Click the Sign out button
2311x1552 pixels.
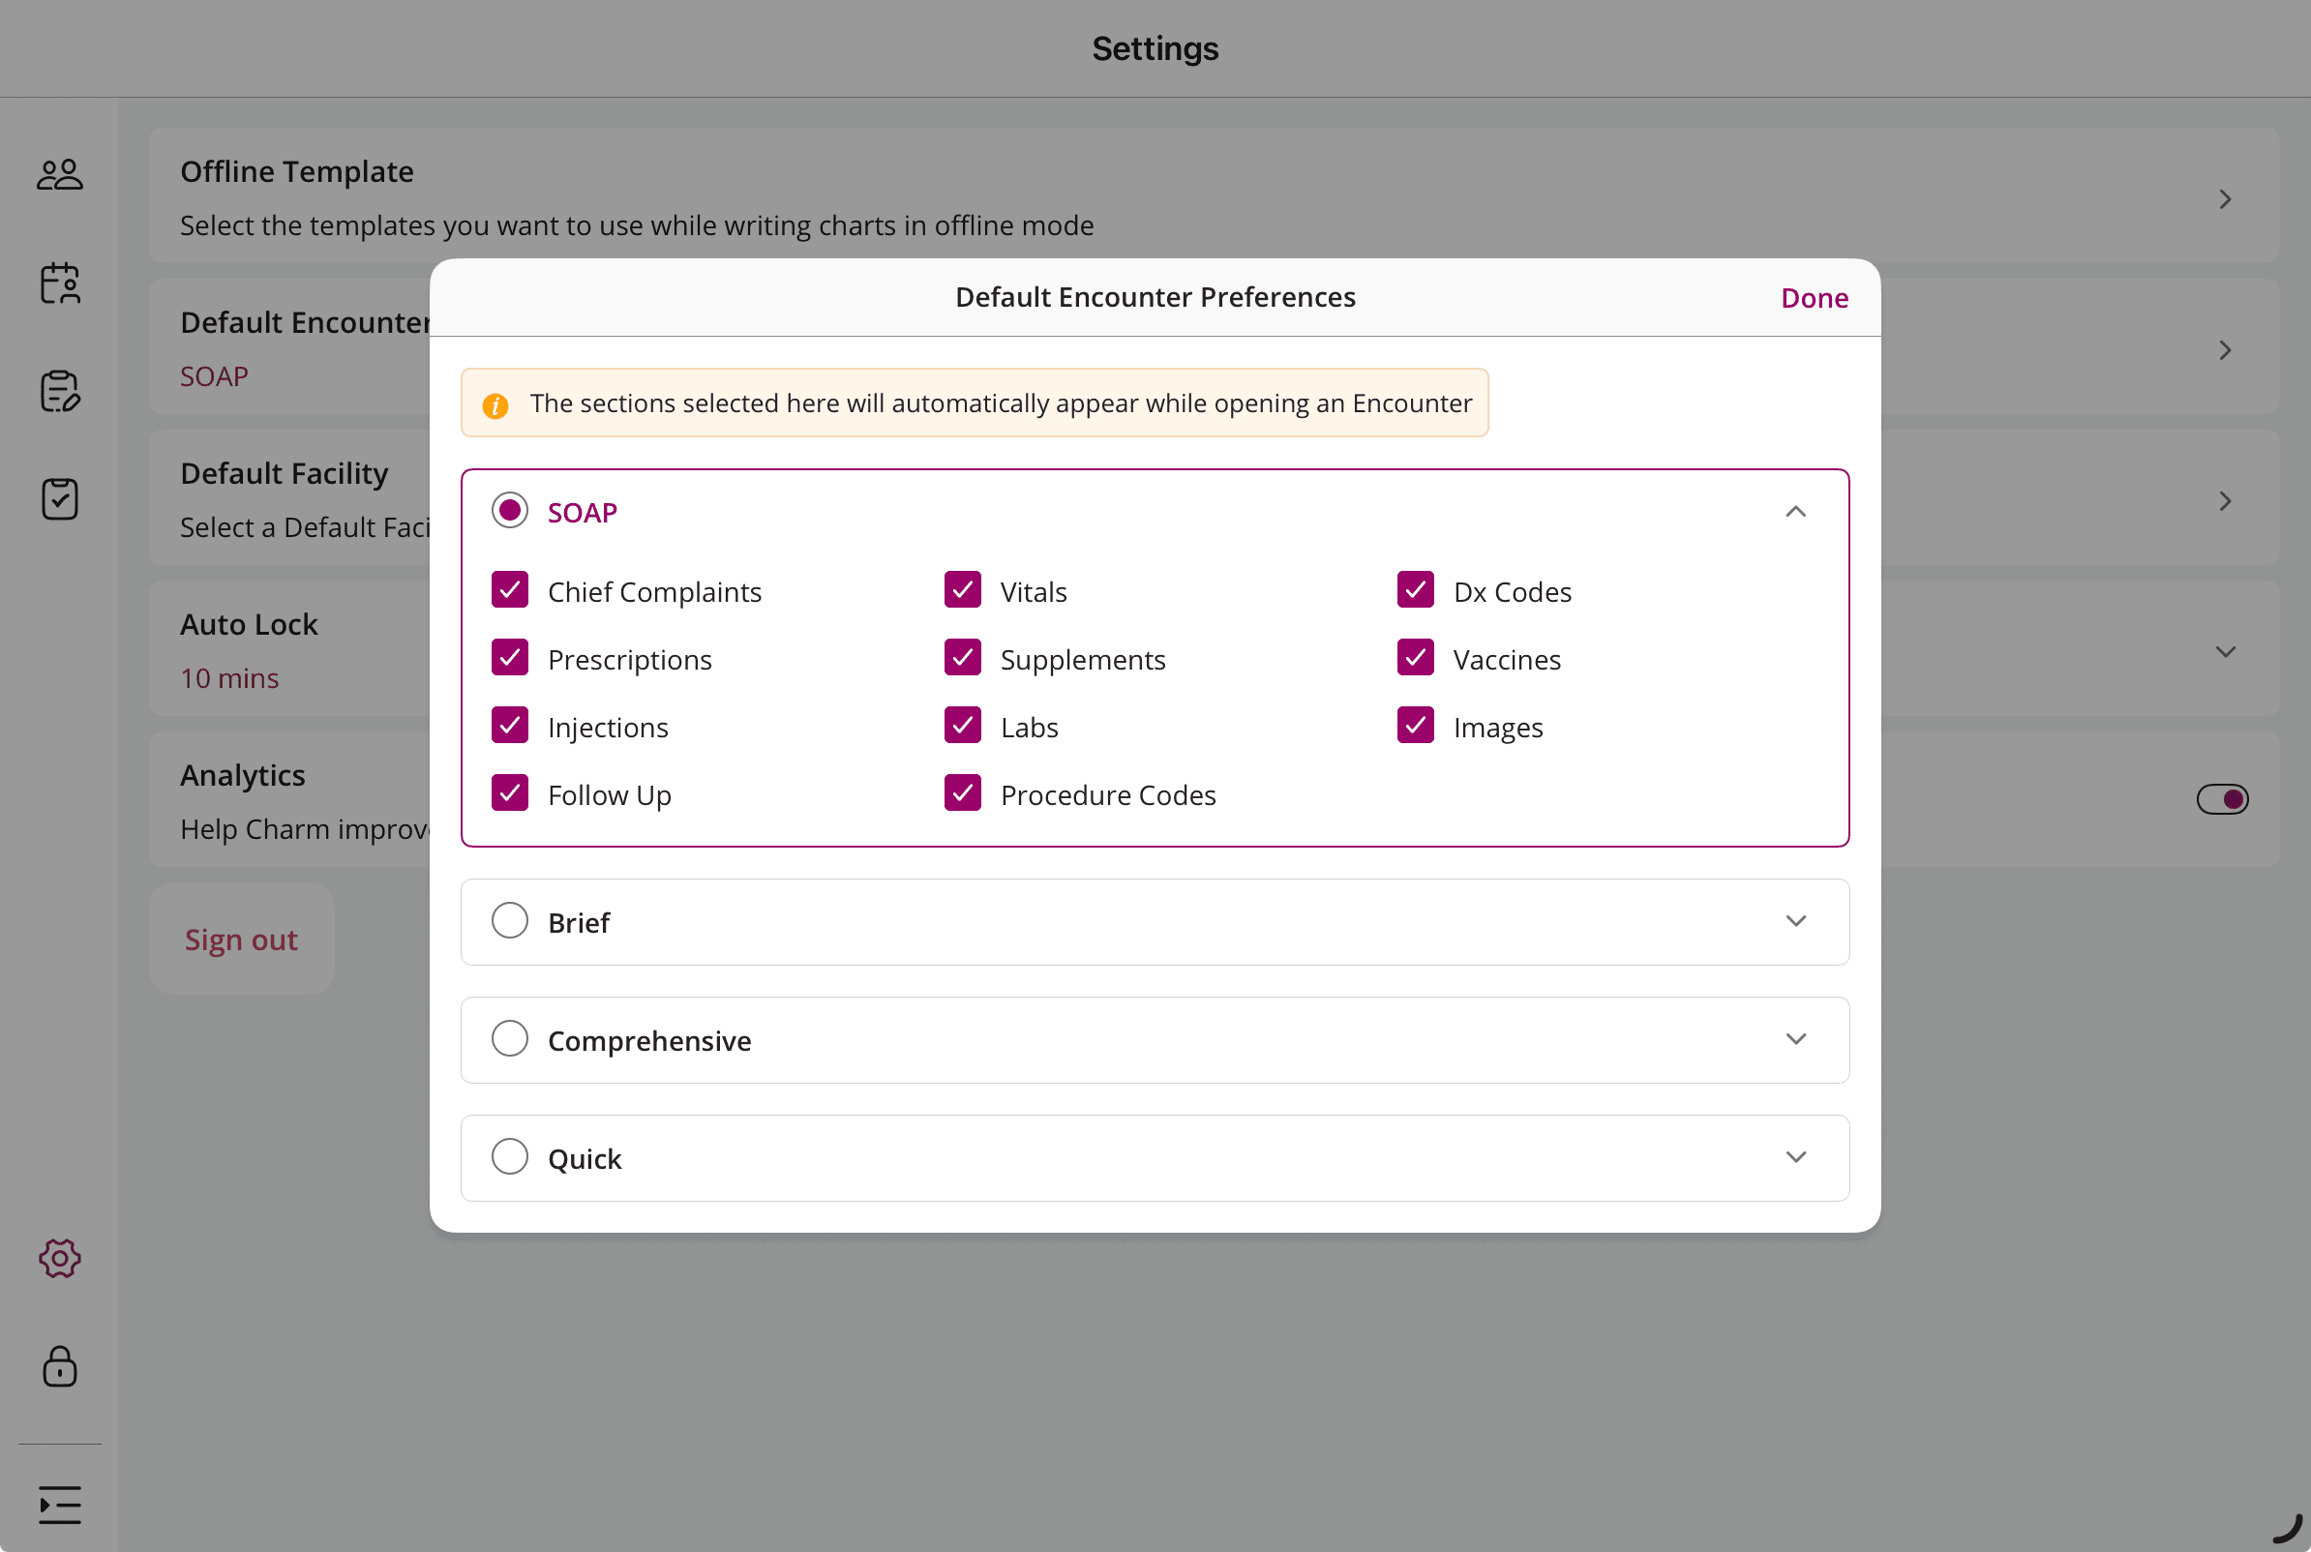click(x=242, y=940)
